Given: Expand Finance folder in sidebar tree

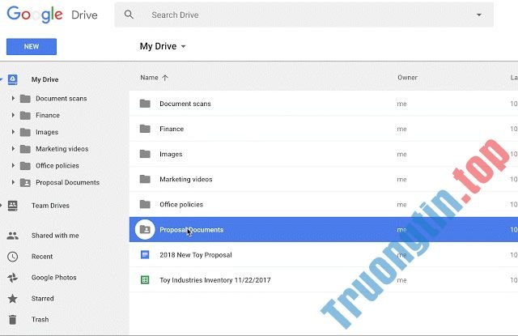Looking at the screenshot, I should point(13,115).
